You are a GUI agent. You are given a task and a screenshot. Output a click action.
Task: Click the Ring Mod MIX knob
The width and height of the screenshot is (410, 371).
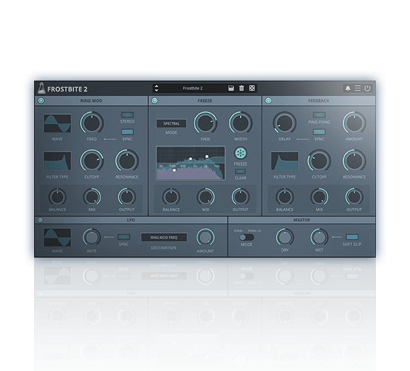(x=92, y=197)
